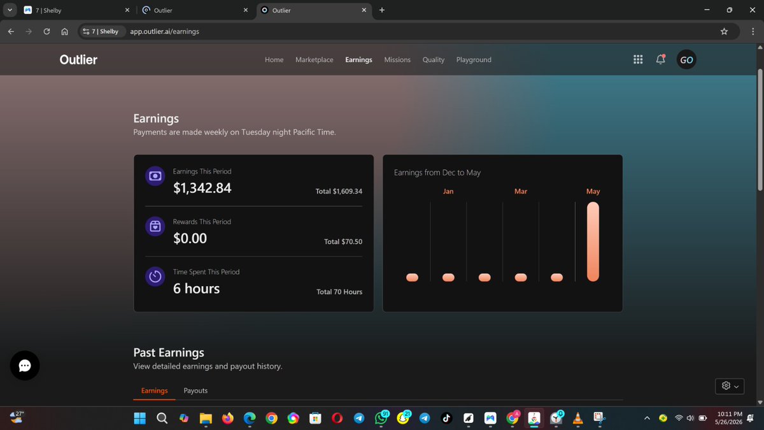Launch Firefox from the taskbar

pos(227,419)
